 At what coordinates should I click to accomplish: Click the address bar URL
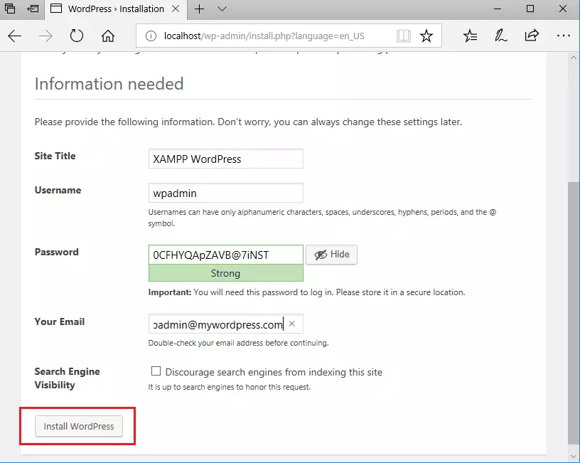pos(264,36)
